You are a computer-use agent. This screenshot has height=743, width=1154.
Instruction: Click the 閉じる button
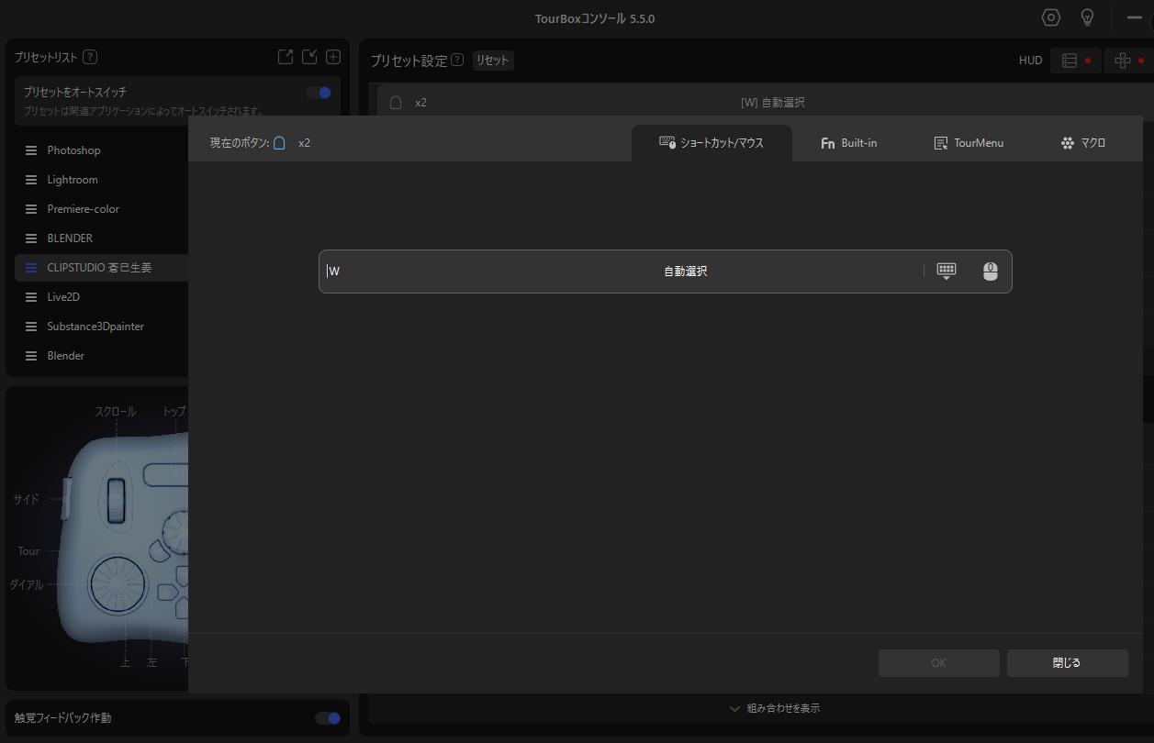[x=1067, y=663]
